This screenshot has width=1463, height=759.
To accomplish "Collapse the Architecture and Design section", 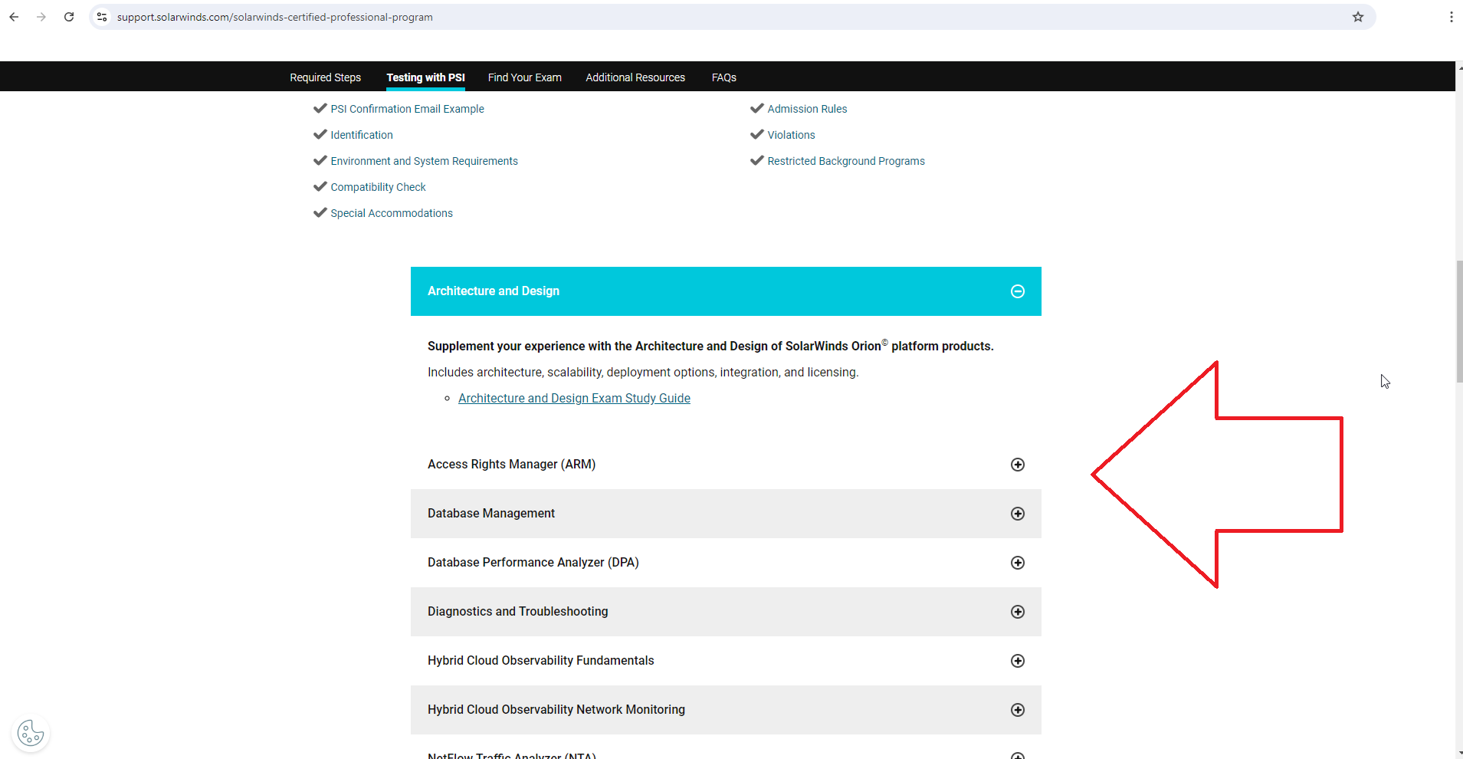I will click(726, 291).
